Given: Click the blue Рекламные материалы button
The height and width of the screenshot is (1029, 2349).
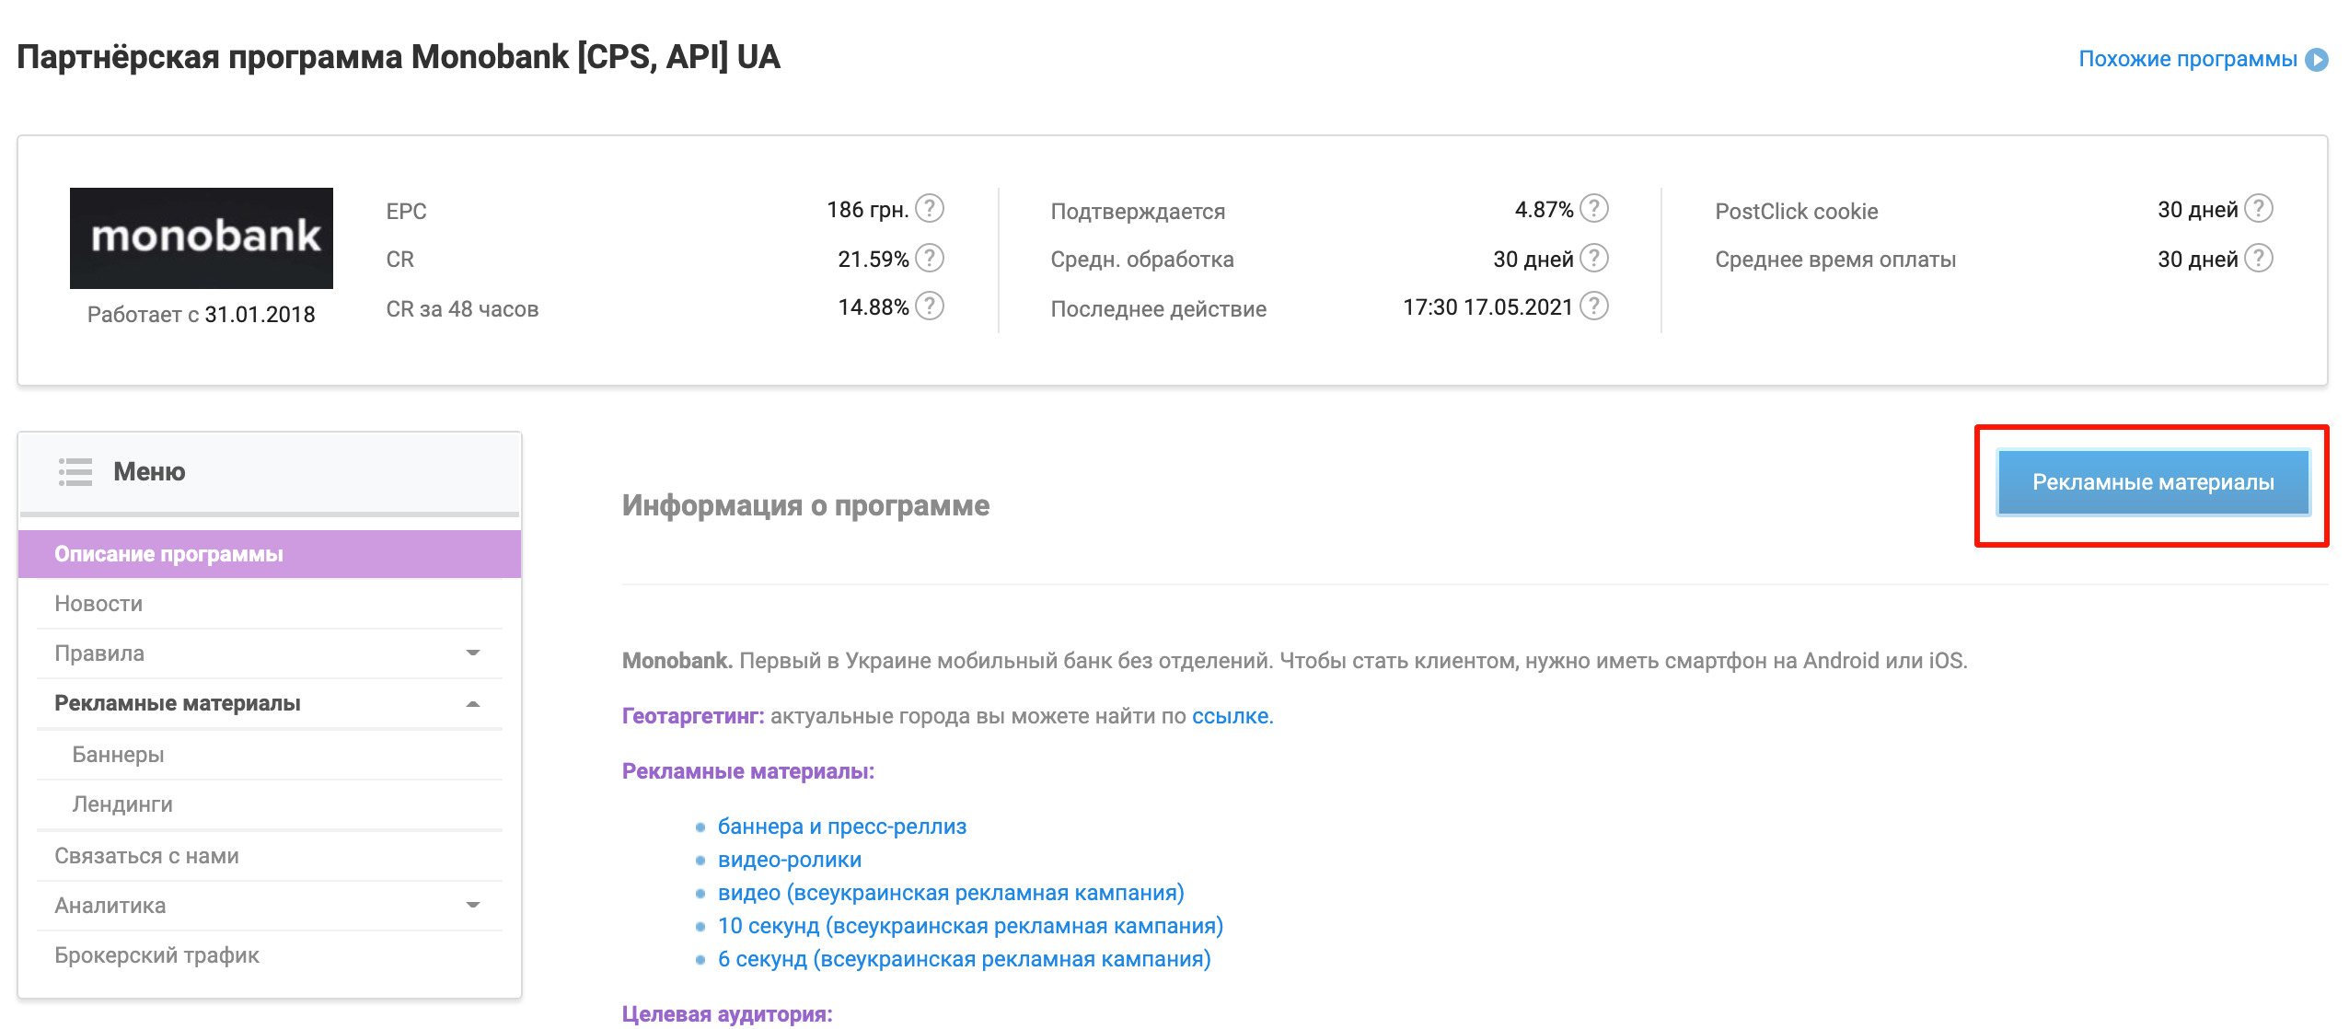Looking at the screenshot, I should tap(2153, 482).
